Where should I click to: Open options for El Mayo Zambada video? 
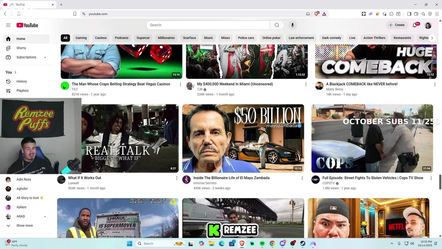[302, 178]
